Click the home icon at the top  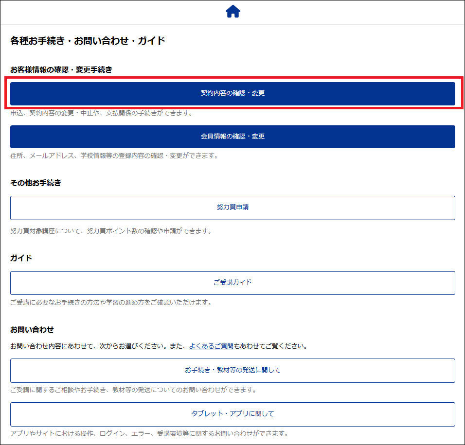(x=233, y=12)
